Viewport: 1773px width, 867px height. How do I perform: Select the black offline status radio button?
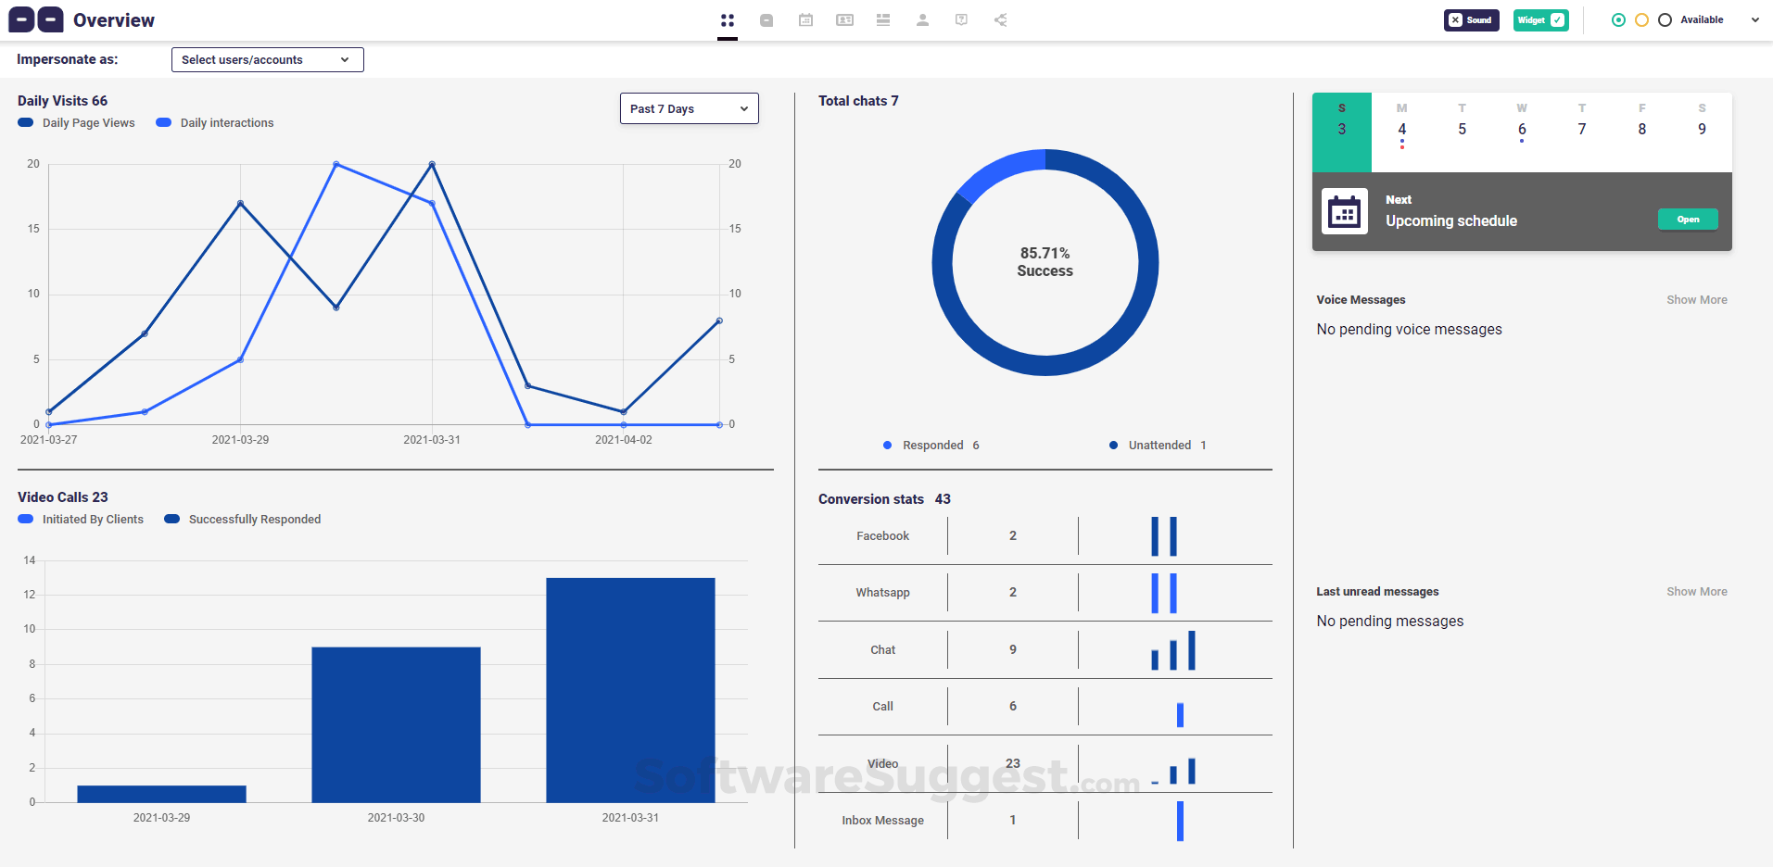pos(1665,20)
